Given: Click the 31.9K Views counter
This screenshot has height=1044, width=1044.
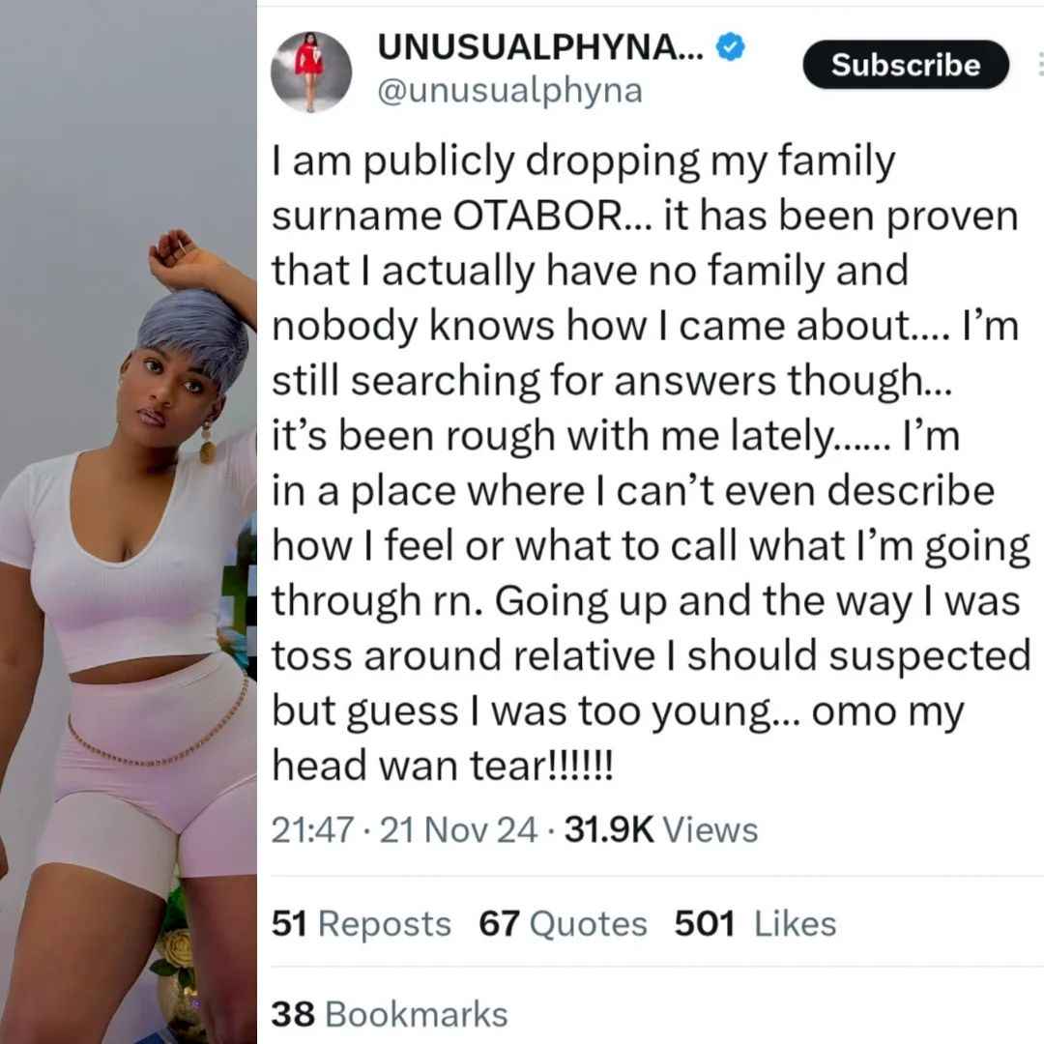Looking at the screenshot, I should 661,830.
